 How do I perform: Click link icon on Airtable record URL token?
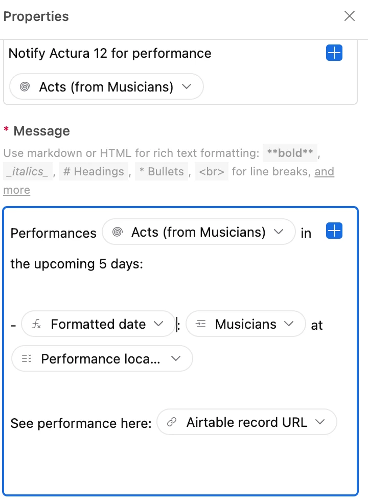point(172,422)
